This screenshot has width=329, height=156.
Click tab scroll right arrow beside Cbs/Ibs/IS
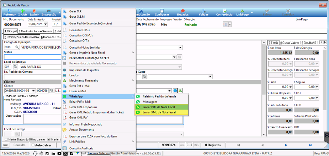325,43
